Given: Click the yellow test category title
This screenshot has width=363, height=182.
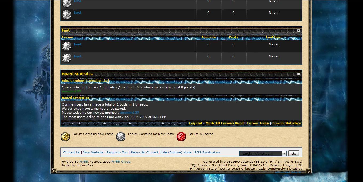Looking at the screenshot, I should (x=66, y=30).
